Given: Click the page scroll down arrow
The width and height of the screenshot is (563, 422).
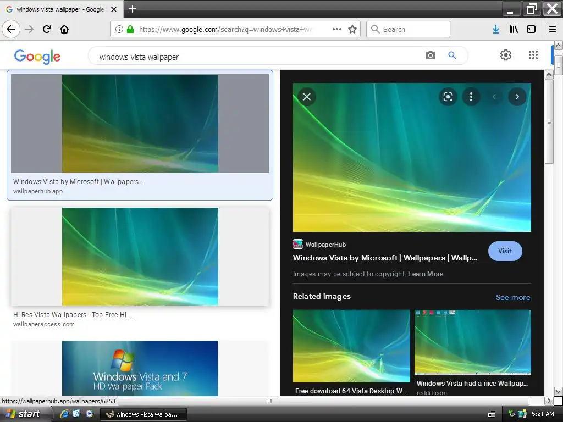Looking at the screenshot, I should [559, 391].
